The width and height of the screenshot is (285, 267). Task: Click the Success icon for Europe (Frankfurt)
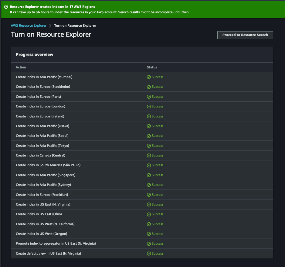149,195
